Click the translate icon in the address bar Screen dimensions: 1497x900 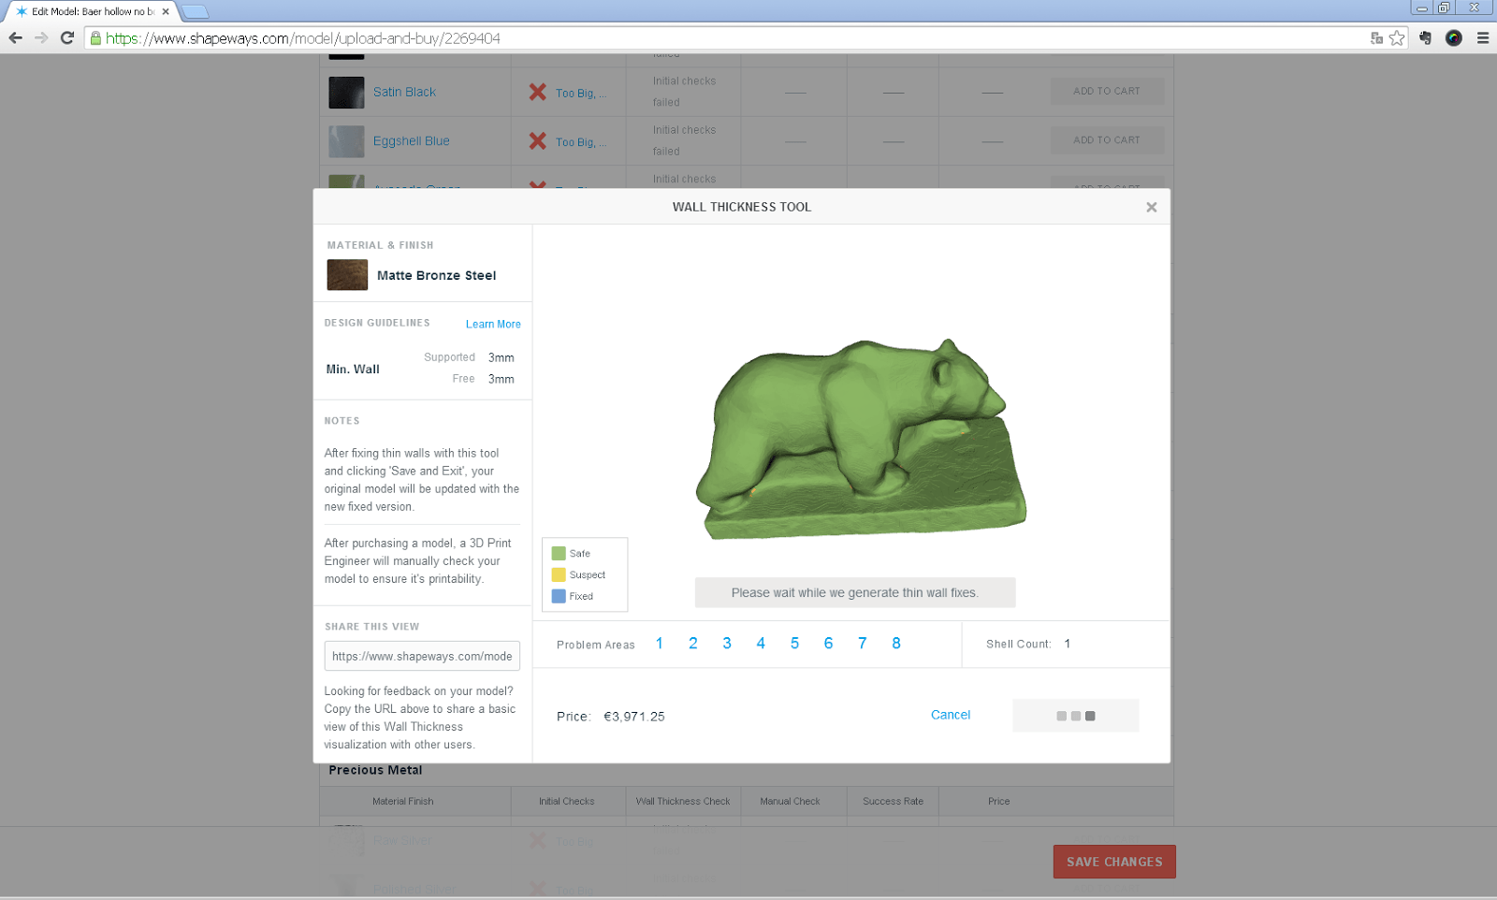point(1374,38)
